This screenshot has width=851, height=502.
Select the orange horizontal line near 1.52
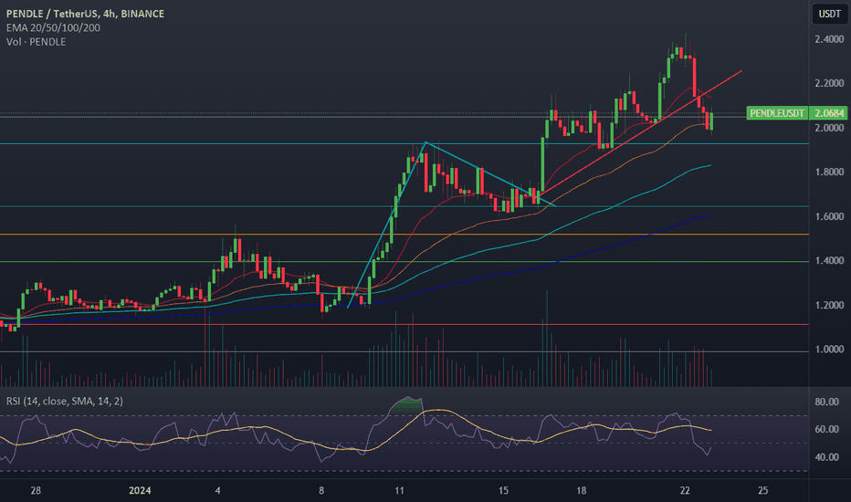404,235
